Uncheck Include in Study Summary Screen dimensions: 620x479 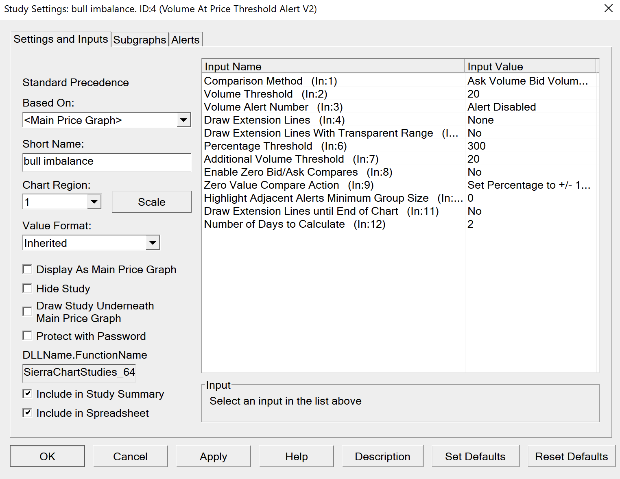[x=27, y=393]
